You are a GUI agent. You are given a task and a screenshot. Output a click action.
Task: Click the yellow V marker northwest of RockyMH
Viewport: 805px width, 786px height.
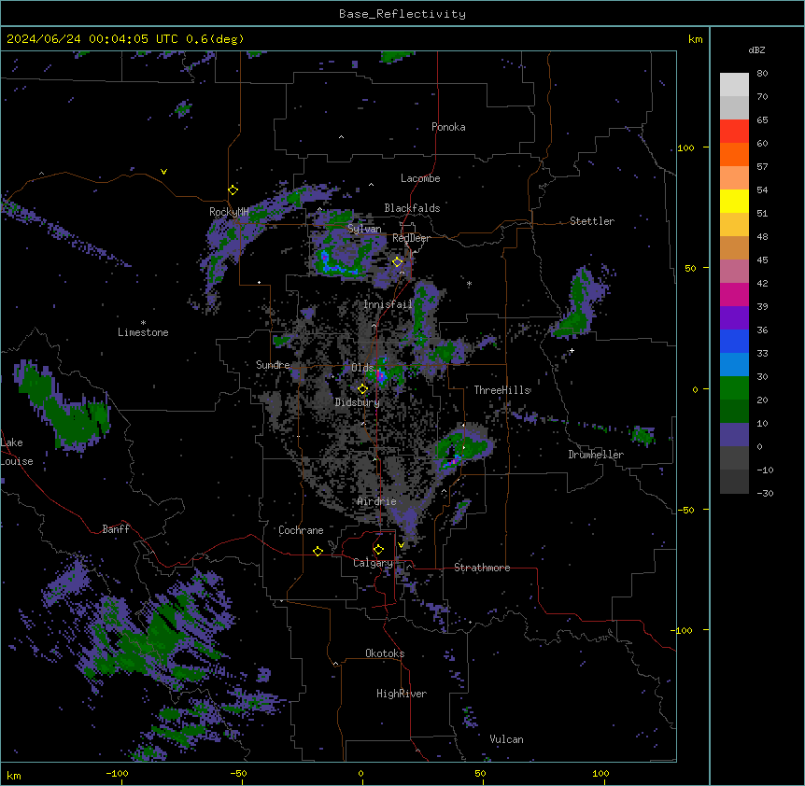click(163, 172)
